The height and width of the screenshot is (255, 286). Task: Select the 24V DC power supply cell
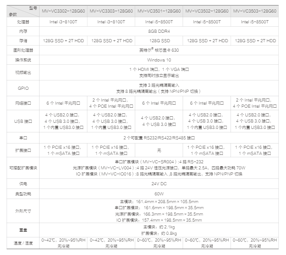(x=159, y=184)
